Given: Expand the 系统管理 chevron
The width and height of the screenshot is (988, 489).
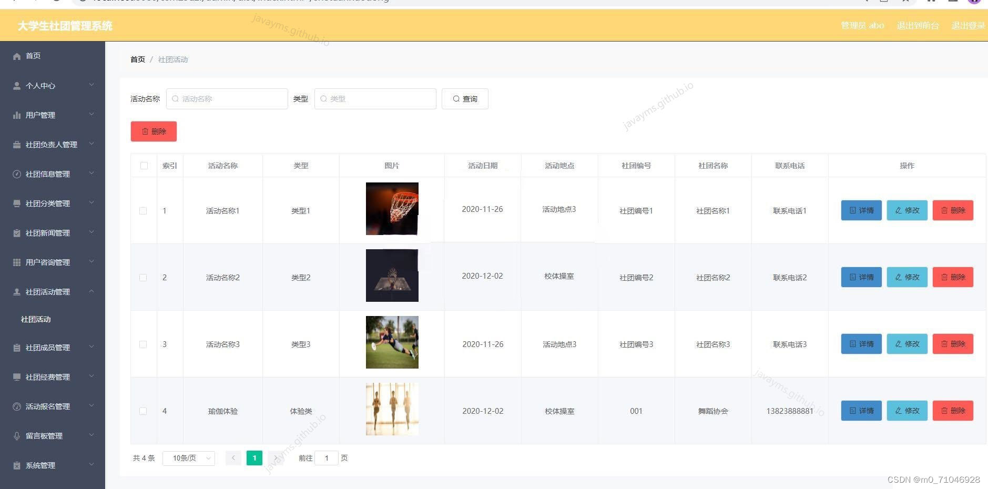Looking at the screenshot, I should click(91, 464).
